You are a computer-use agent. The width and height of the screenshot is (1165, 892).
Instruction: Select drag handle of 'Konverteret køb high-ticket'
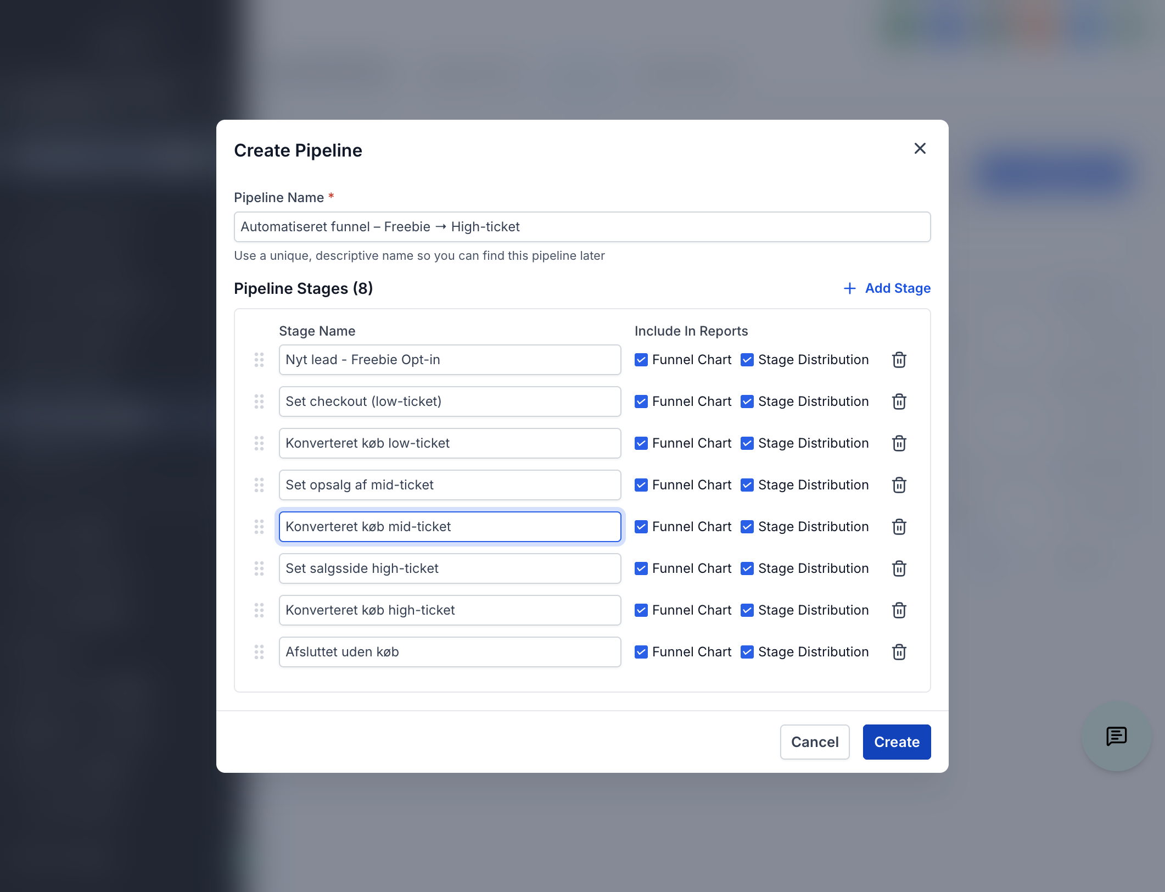click(x=259, y=610)
